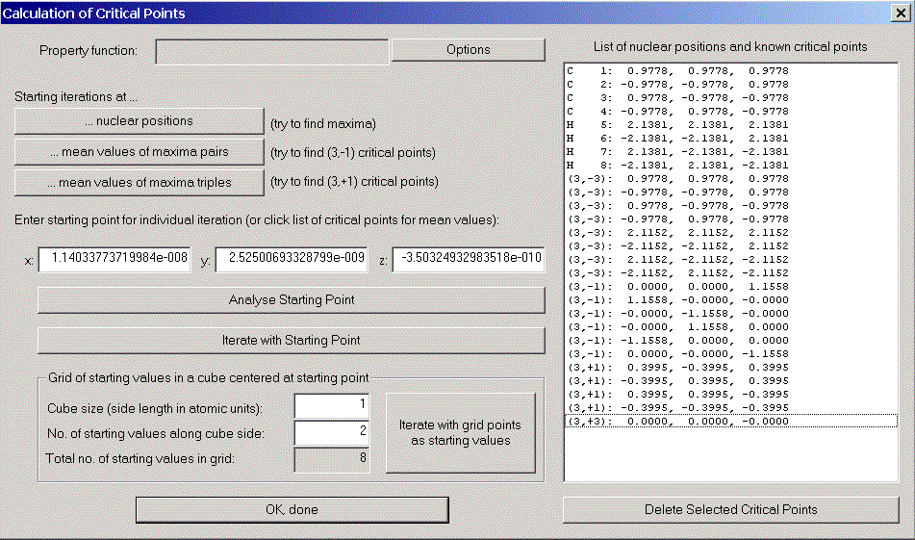Click the Property function text field
915x540 pixels.
coord(272,51)
